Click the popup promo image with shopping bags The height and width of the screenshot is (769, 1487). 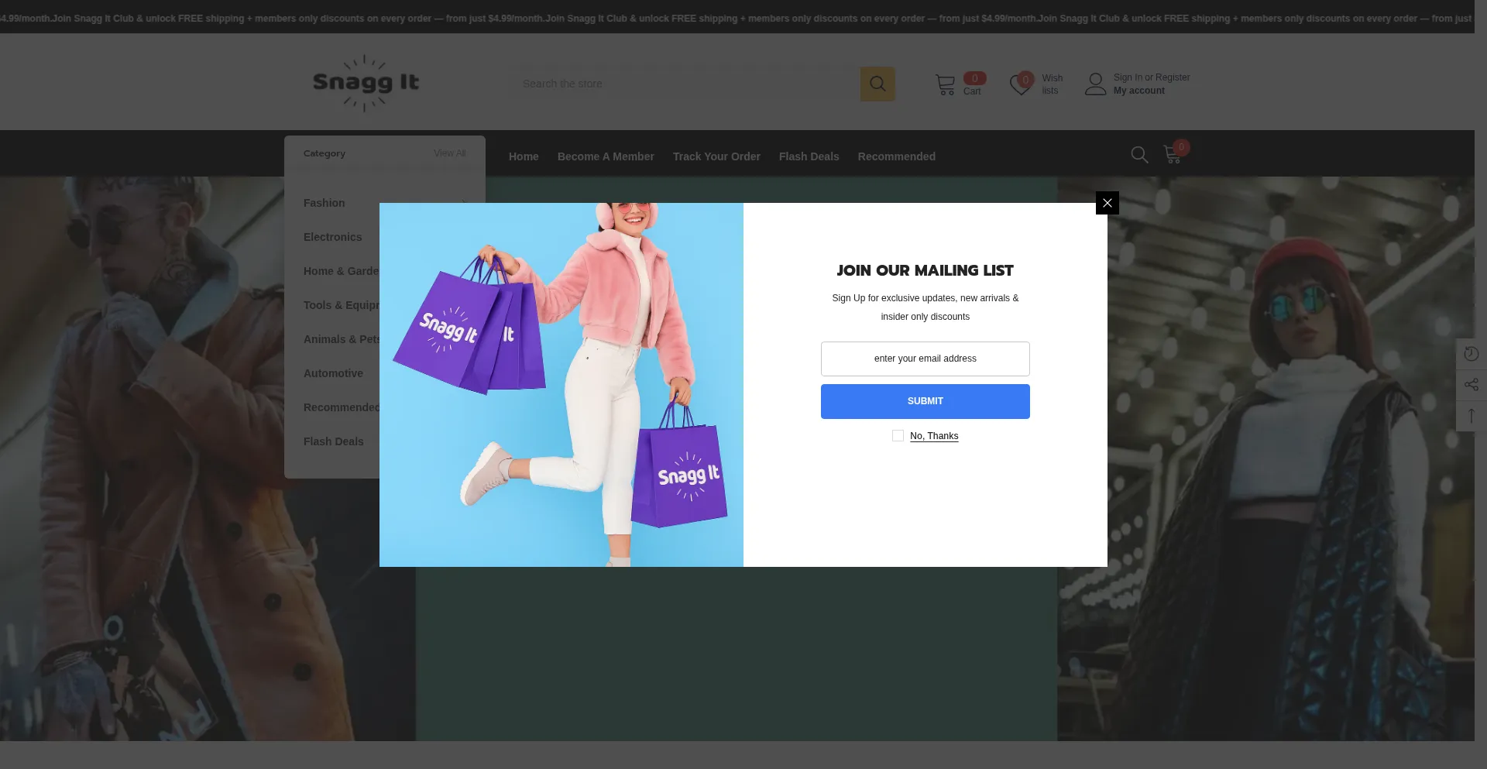[x=561, y=385]
